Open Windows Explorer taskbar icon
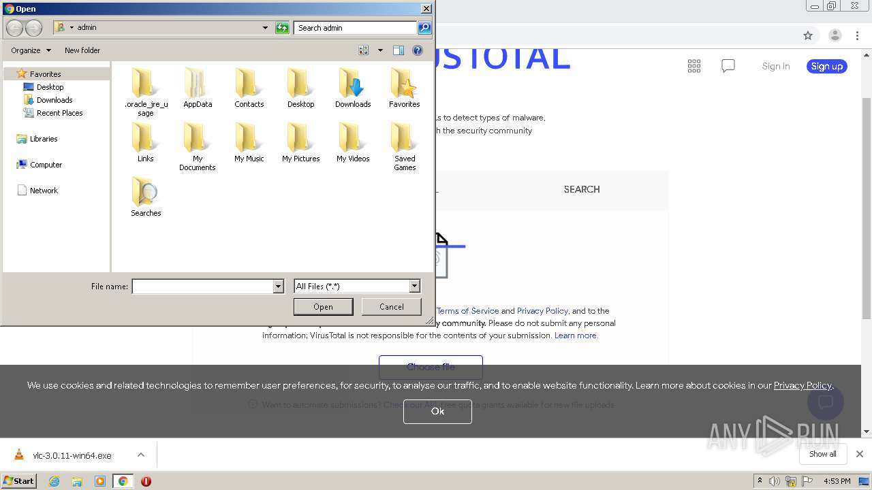 pyautogui.click(x=77, y=481)
